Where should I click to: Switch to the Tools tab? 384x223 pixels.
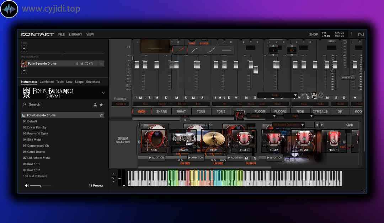60,82
